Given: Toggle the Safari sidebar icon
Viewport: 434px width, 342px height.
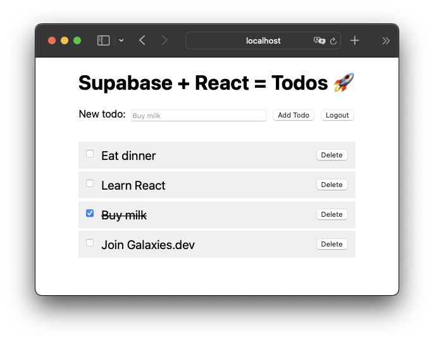Looking at the screenshot, I should point(103,40).
